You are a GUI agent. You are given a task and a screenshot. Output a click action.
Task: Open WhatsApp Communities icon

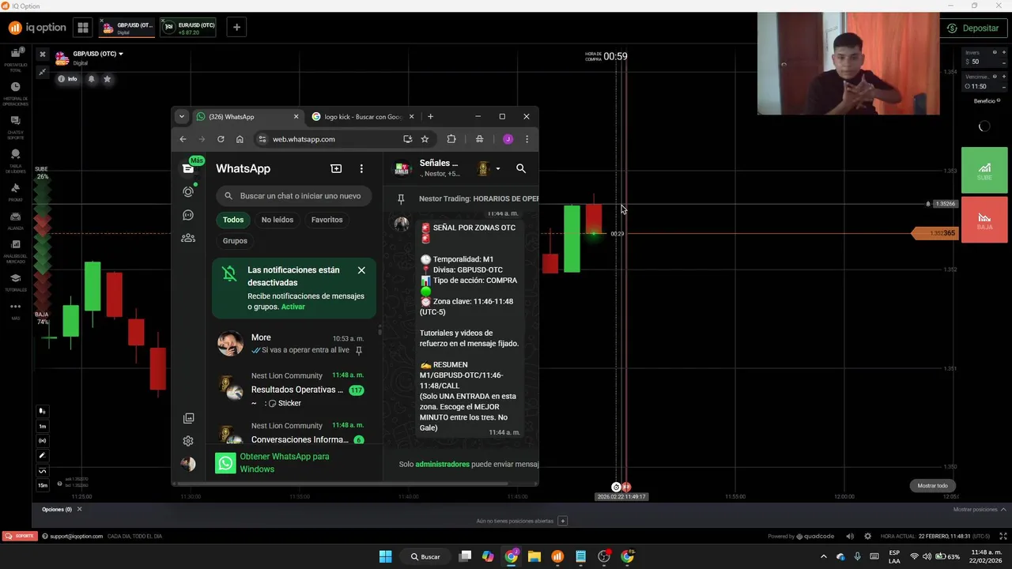click(188, 237)
